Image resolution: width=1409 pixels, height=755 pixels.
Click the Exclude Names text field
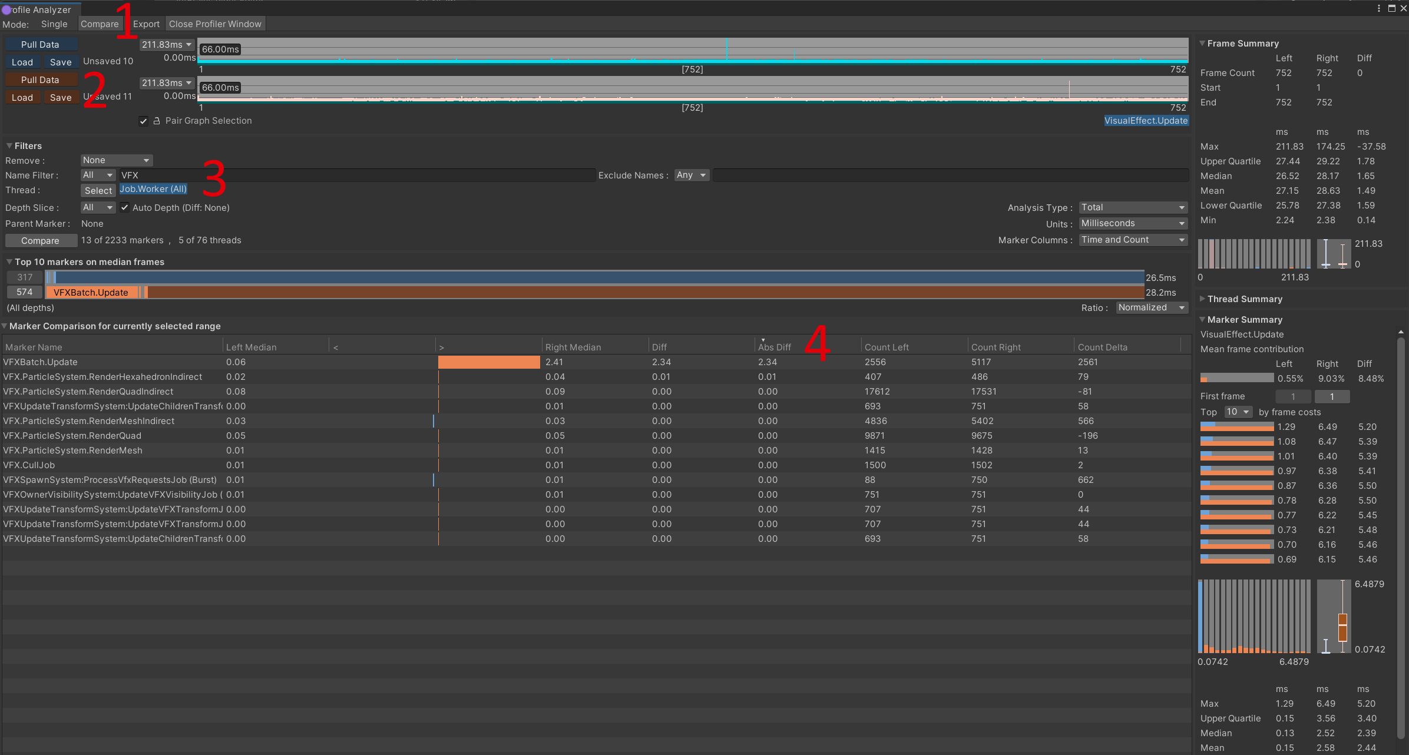pos(950,175)
